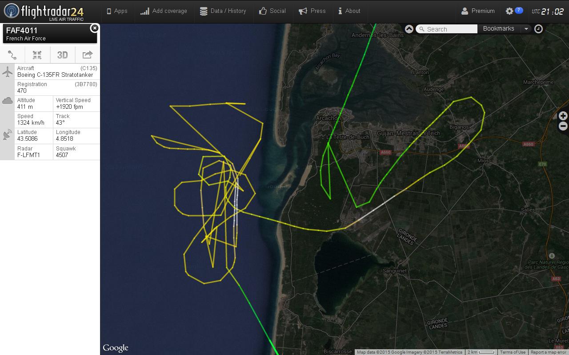The height and width of the screenshot is (355, 569).
Task: Share this flight via share icon
Action: pyautogui.click(x=88, y=55)
